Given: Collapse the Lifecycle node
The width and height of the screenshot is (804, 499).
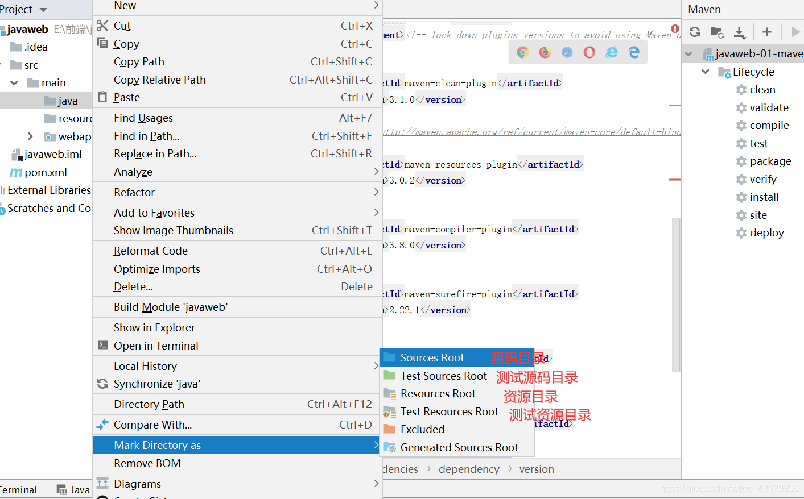Looking at the screenshot, I should point(706,72).
